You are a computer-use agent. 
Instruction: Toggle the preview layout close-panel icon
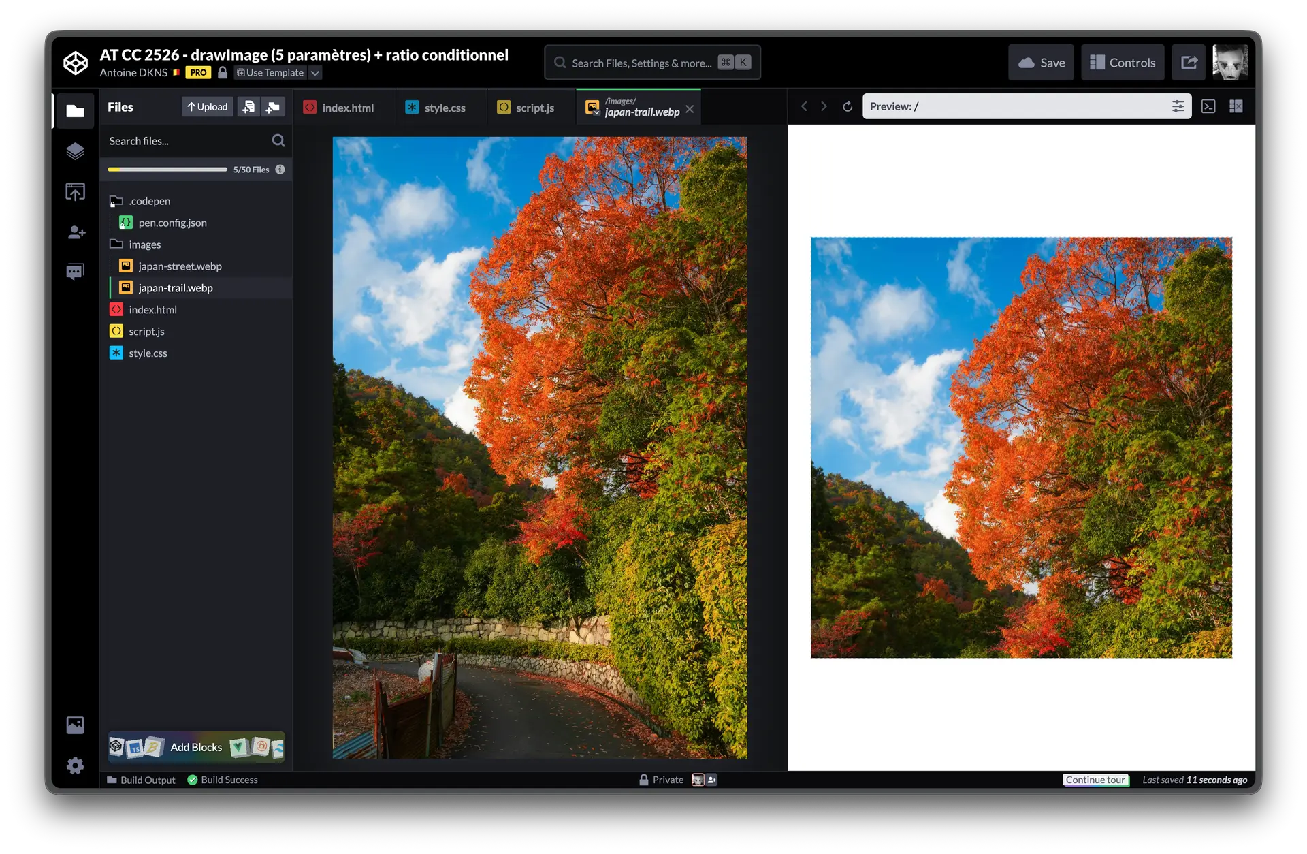pos(1236,107)
